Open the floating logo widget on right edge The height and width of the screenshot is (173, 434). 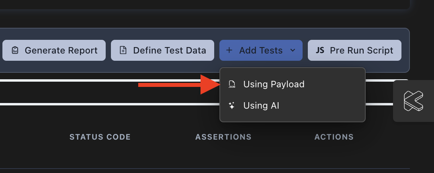click(414, 101)
